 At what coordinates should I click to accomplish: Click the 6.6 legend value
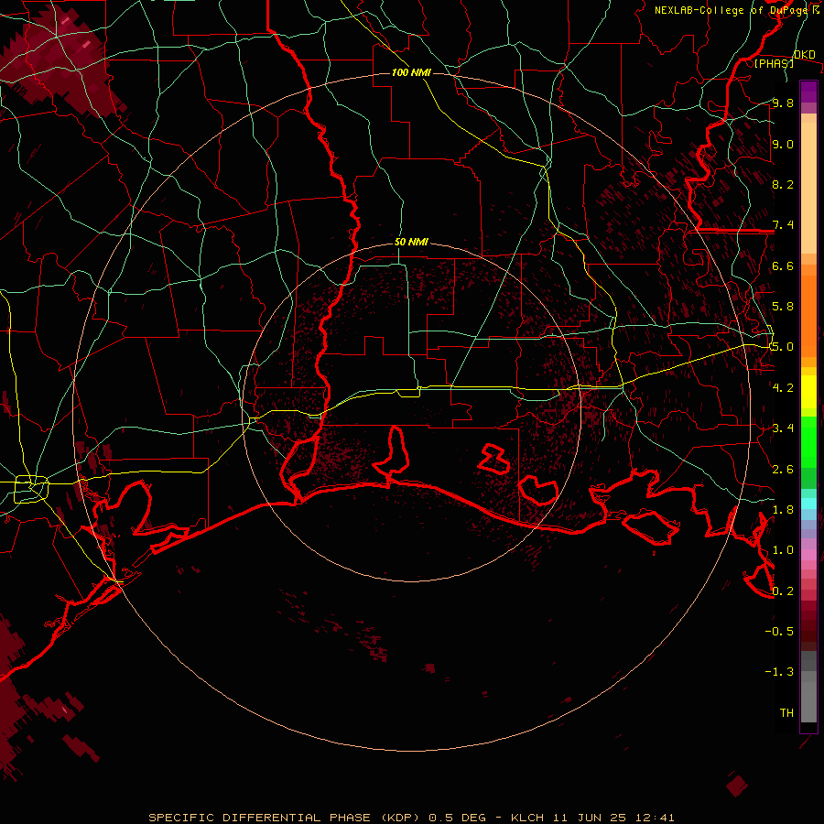click(x=783, y=266)
